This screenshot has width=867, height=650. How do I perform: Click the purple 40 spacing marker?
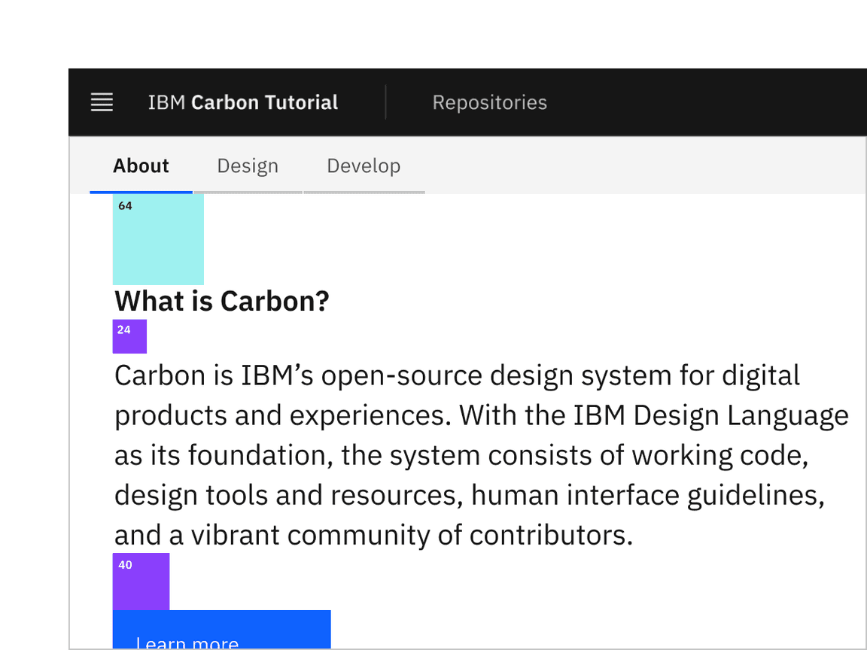(x=141, y=582)
